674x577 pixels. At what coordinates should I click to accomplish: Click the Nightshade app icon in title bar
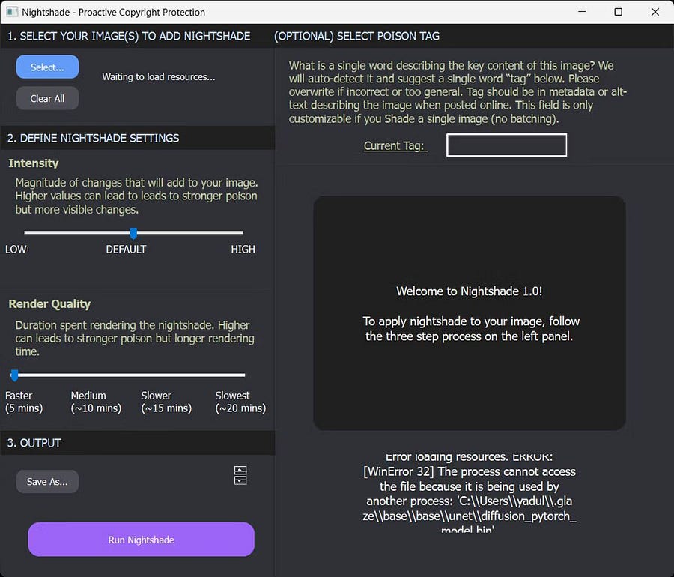[x=11, y=12]
